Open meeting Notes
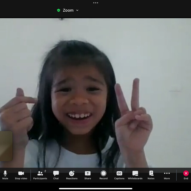Viewport: 191px width, 191px height. pos(151,175)
